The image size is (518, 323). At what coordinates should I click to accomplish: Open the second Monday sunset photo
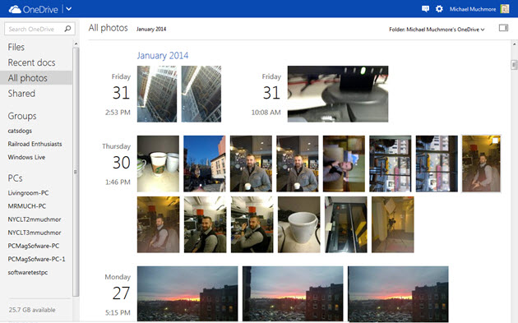pos(293,293)
